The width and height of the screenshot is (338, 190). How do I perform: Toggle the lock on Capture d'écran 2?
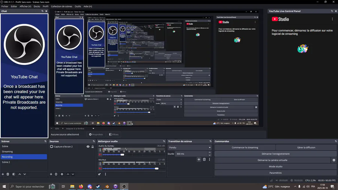pos(92,146)
